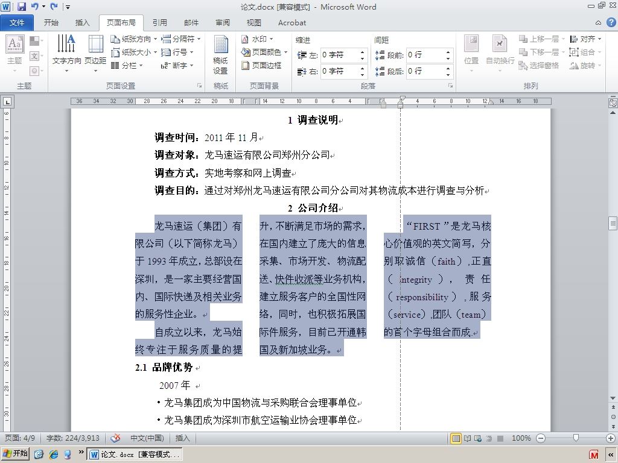Open 页面颜色 page color dropdown

click(x=264, y=52)
